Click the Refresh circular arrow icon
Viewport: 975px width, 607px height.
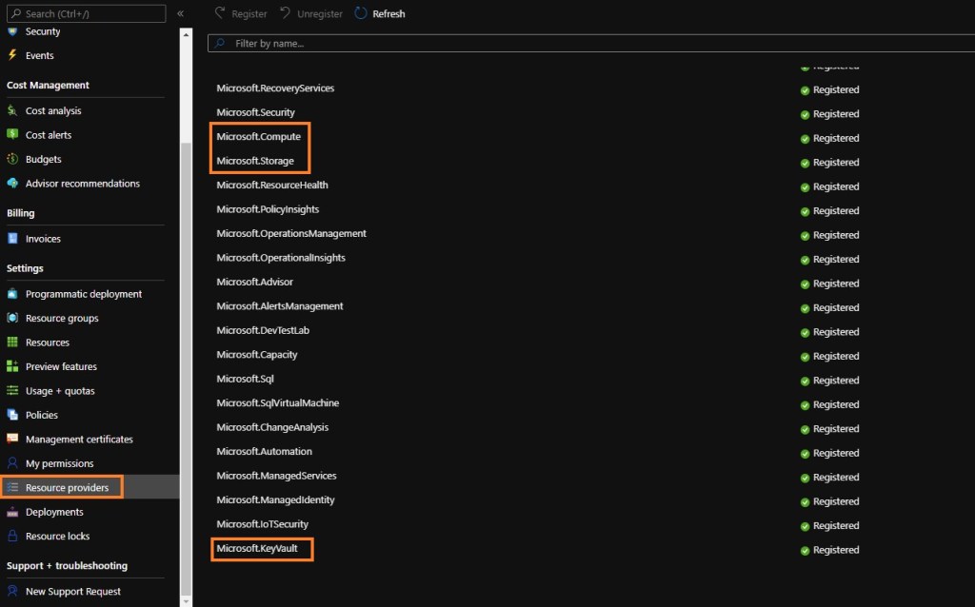(x=361, y=13)
